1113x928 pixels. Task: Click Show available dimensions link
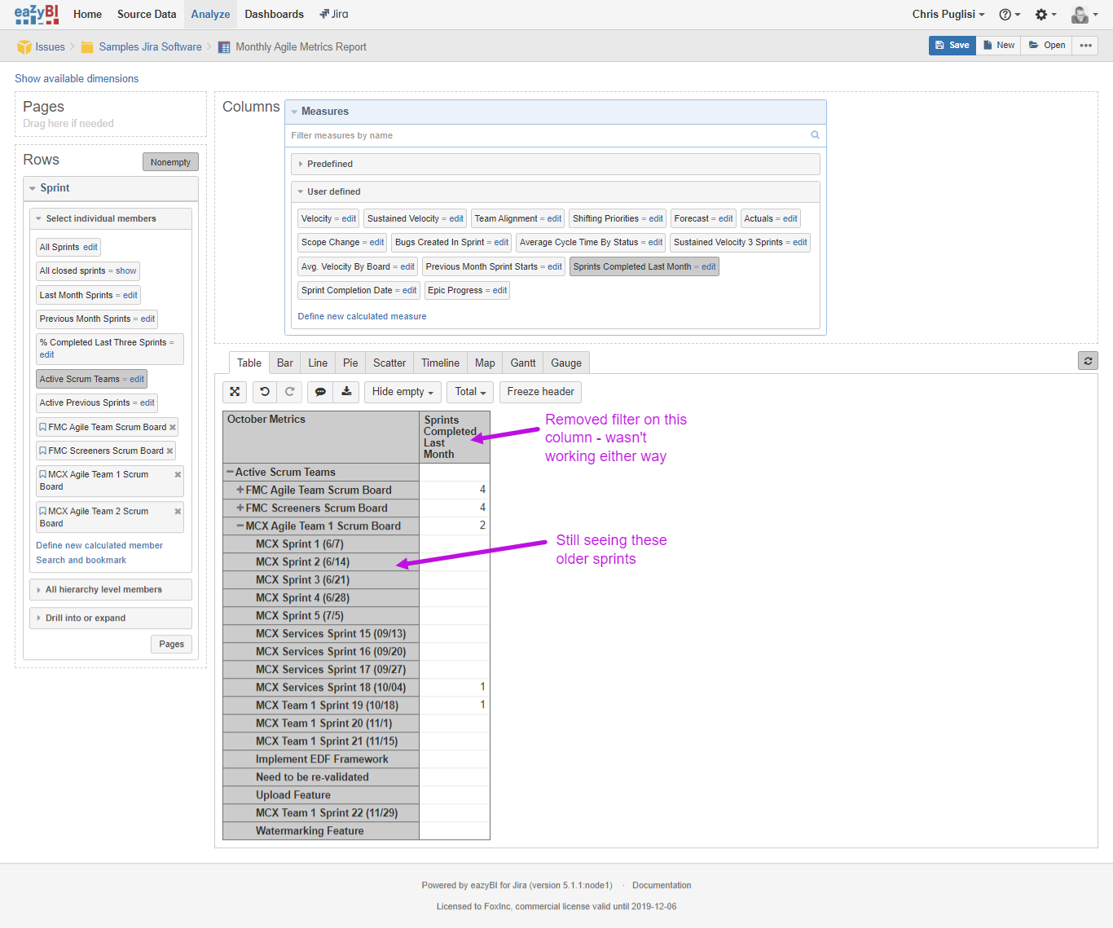tap(77, 78)
